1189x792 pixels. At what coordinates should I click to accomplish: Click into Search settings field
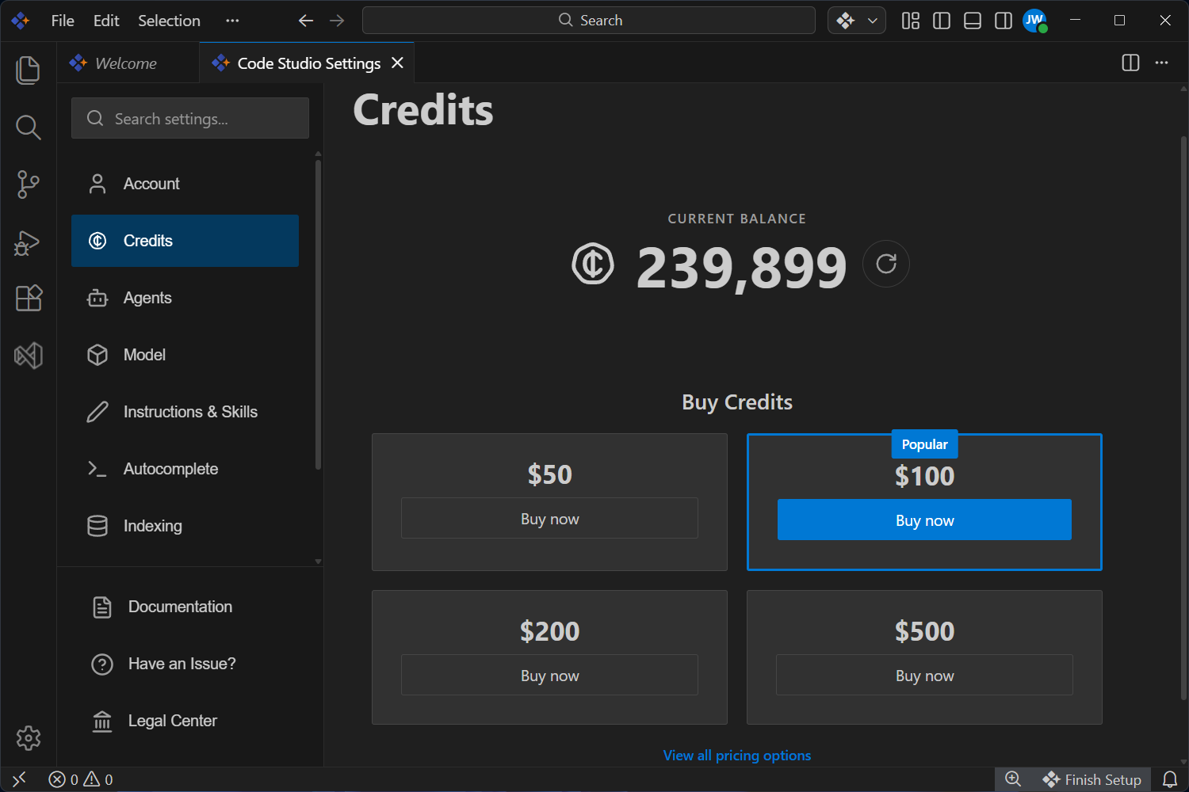coord(190,118)
